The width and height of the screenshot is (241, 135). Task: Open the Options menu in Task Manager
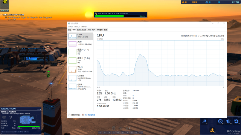pos(77,27)
